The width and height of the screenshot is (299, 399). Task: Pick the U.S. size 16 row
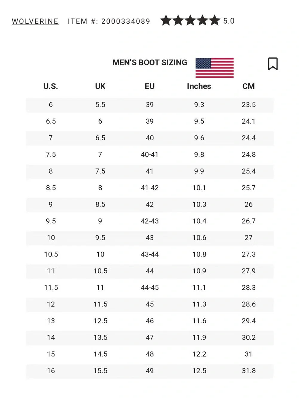coord(150,371)
